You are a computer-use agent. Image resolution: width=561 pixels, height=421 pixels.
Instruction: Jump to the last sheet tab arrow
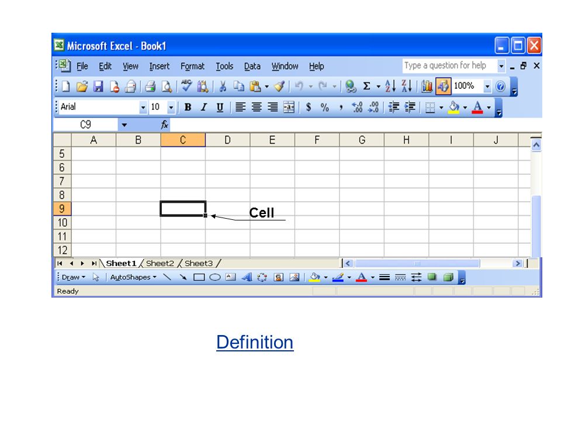click(x=93, y=264)
